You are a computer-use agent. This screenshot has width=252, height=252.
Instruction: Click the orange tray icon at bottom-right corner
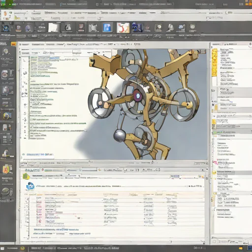pyautogui.click(x=241, y=248)
